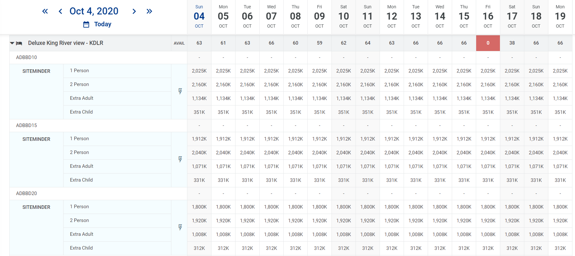Click the double left chevron to jump back
The width and height of the screenshot is (575, 256).
click(x=45, y=11)
